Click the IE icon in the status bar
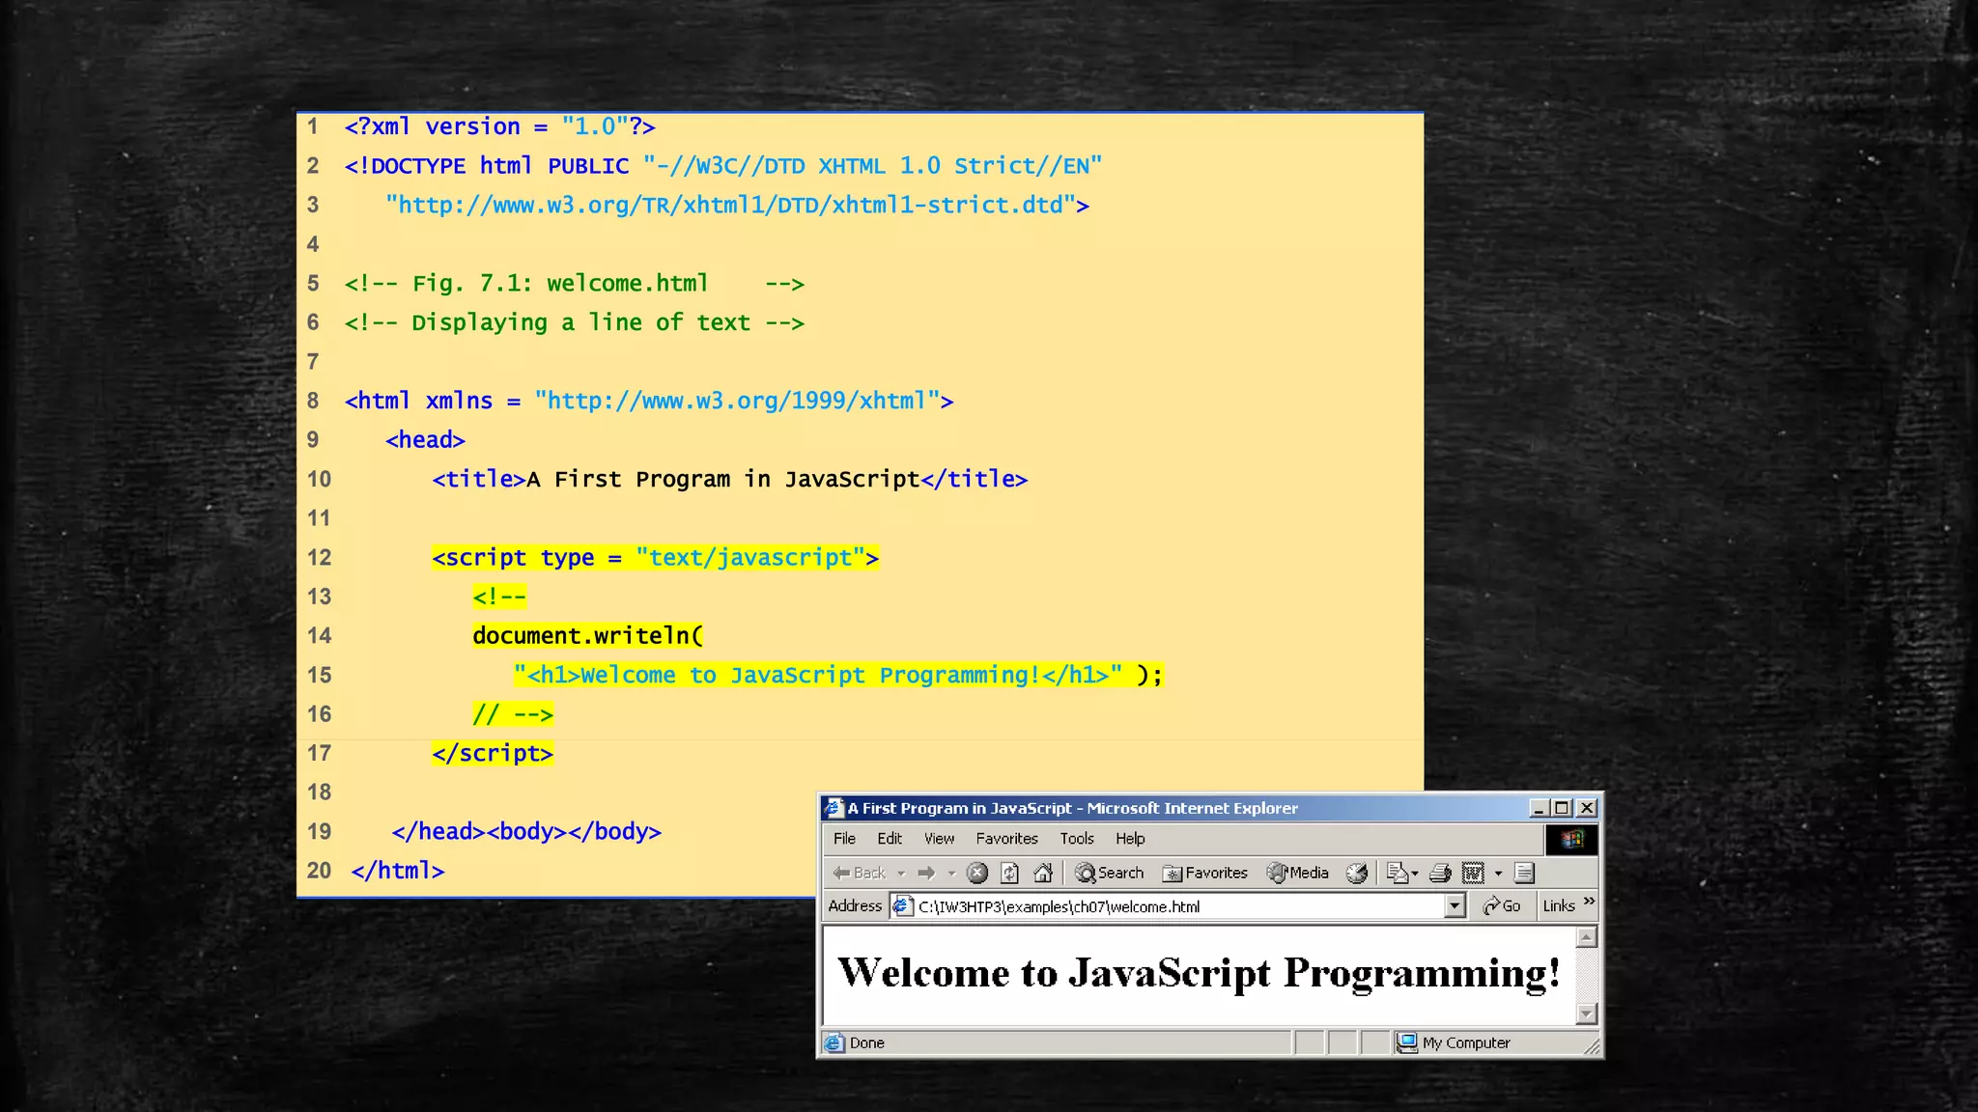The height and width of the screenshot is (1112, 1978). tap(834, 1042)
